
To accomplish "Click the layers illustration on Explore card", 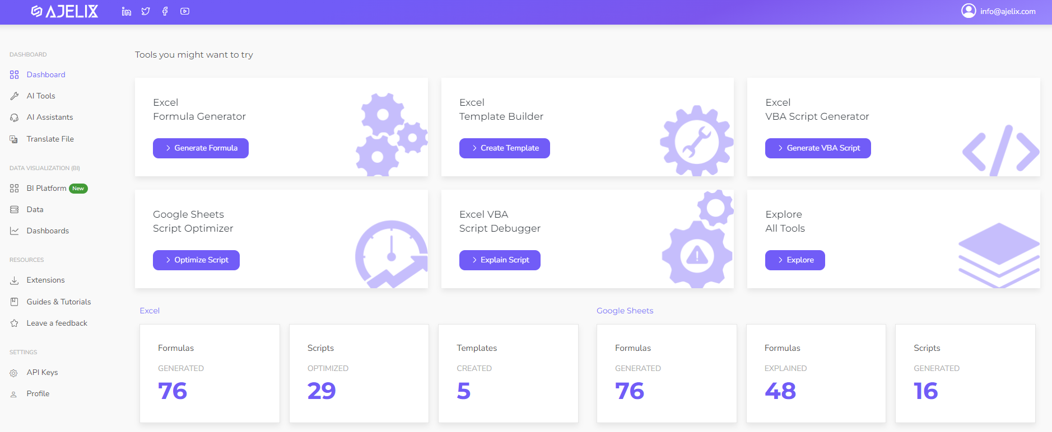I will click(999, 255).
